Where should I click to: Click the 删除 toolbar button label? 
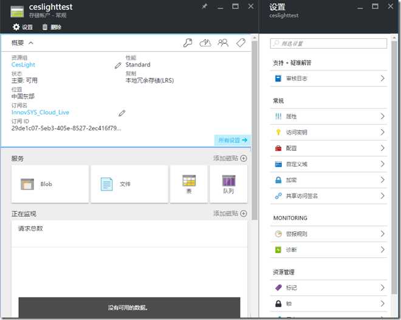click(56, 27)
